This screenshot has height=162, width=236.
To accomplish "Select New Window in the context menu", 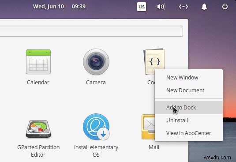I will 189,78.
